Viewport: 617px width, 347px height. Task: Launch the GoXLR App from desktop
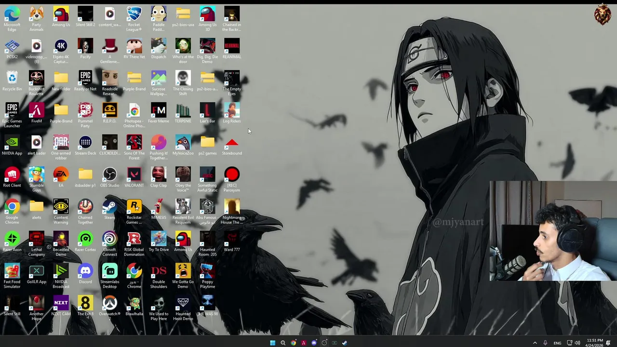tap(37, 274)
